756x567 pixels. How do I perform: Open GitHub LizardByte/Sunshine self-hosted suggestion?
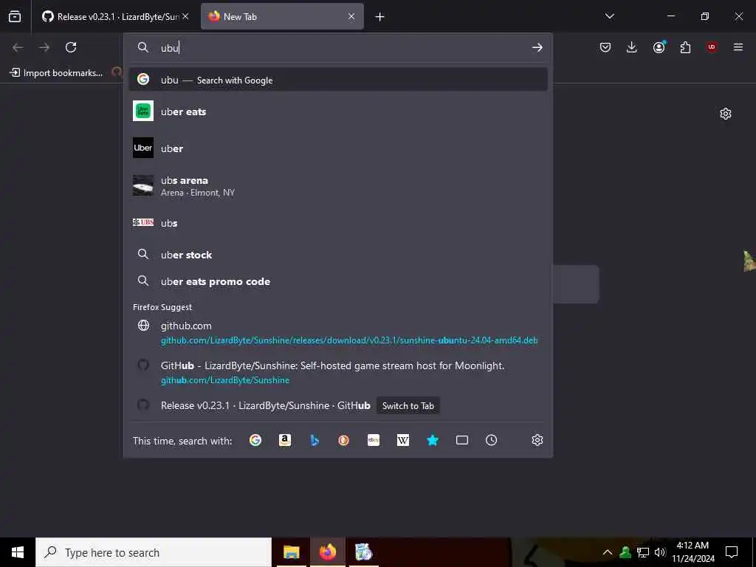pyautogui.click(x=338, y=372)
